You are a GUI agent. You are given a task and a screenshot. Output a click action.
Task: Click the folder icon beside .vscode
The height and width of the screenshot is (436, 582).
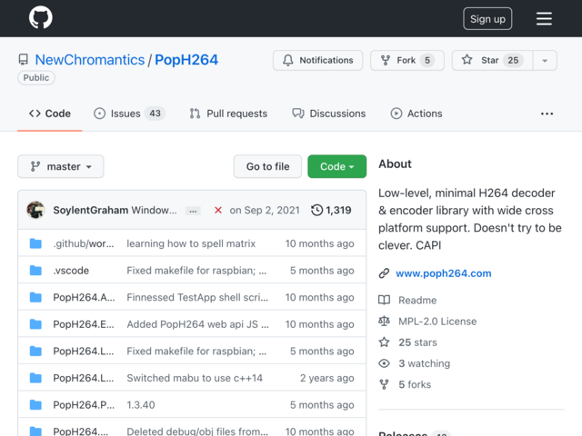coord(35,271)
